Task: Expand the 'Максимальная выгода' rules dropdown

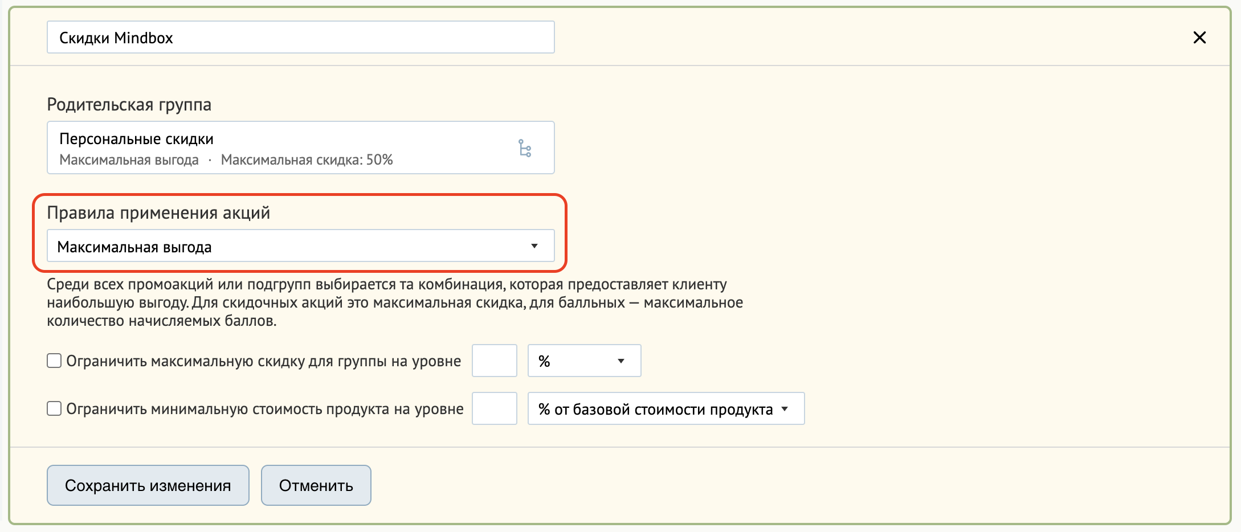Action: [x=301, y=246]
